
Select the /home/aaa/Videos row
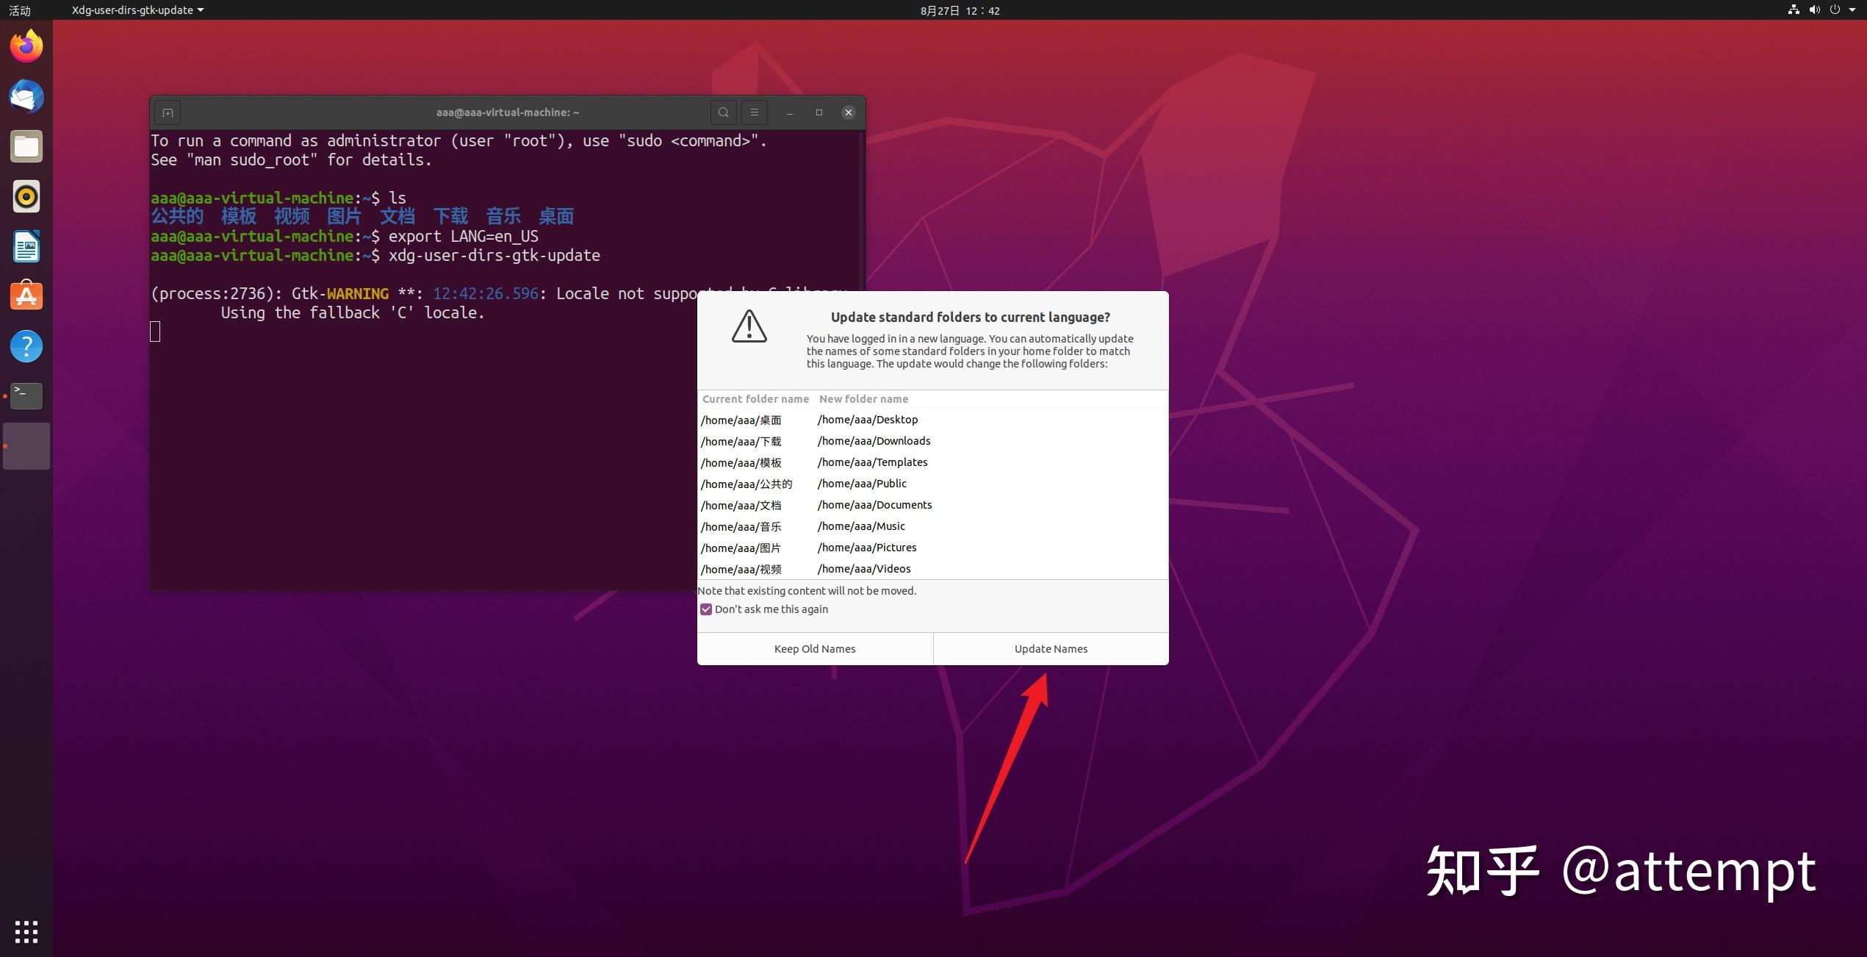[x=932, y=569]
